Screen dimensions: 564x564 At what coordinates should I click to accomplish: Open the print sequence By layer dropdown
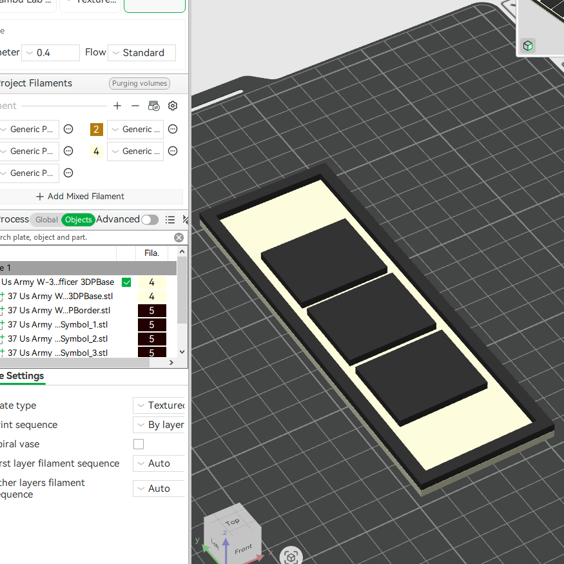tap(159, 425)
